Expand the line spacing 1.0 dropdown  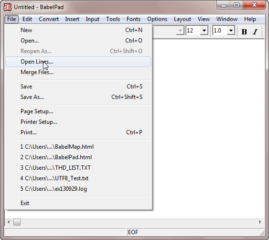(x=231, y=31)
